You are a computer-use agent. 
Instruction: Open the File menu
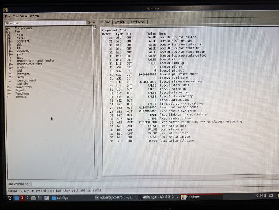7,16
